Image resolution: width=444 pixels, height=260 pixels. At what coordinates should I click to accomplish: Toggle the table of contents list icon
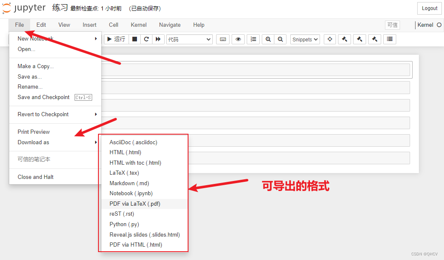click(390, 39)
